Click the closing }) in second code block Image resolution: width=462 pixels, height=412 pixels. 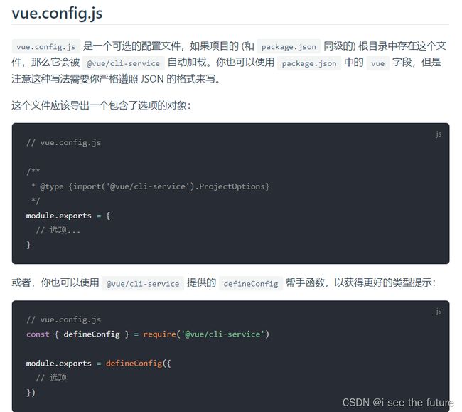point(31,393)
